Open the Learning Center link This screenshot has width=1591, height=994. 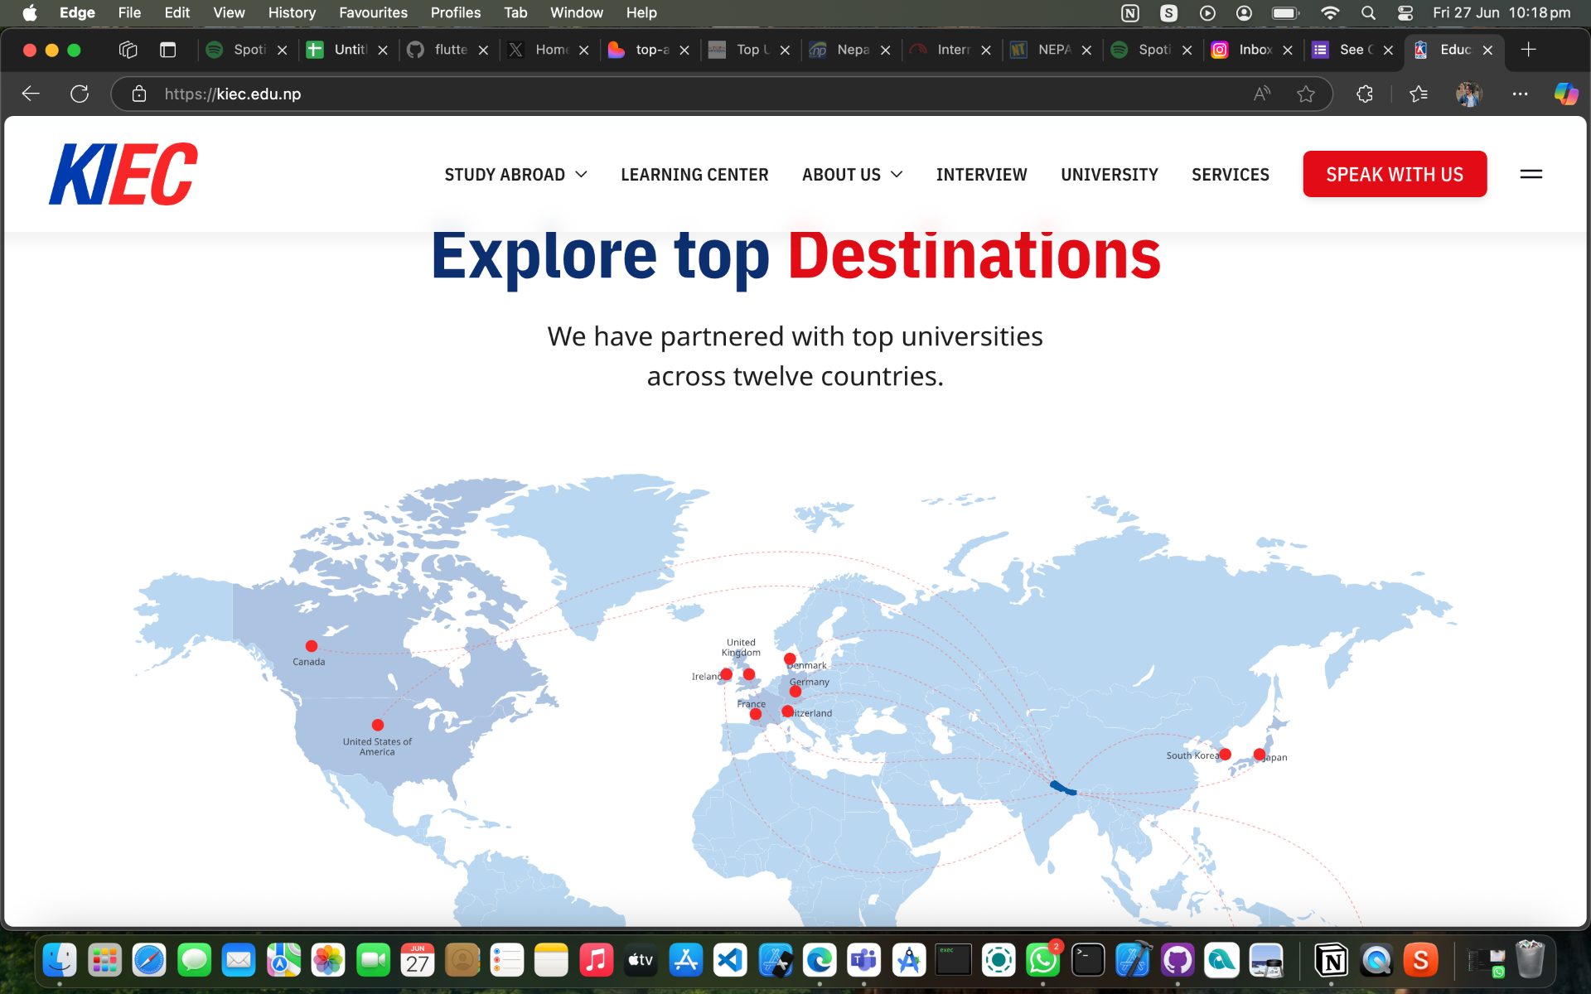[694, 175]
